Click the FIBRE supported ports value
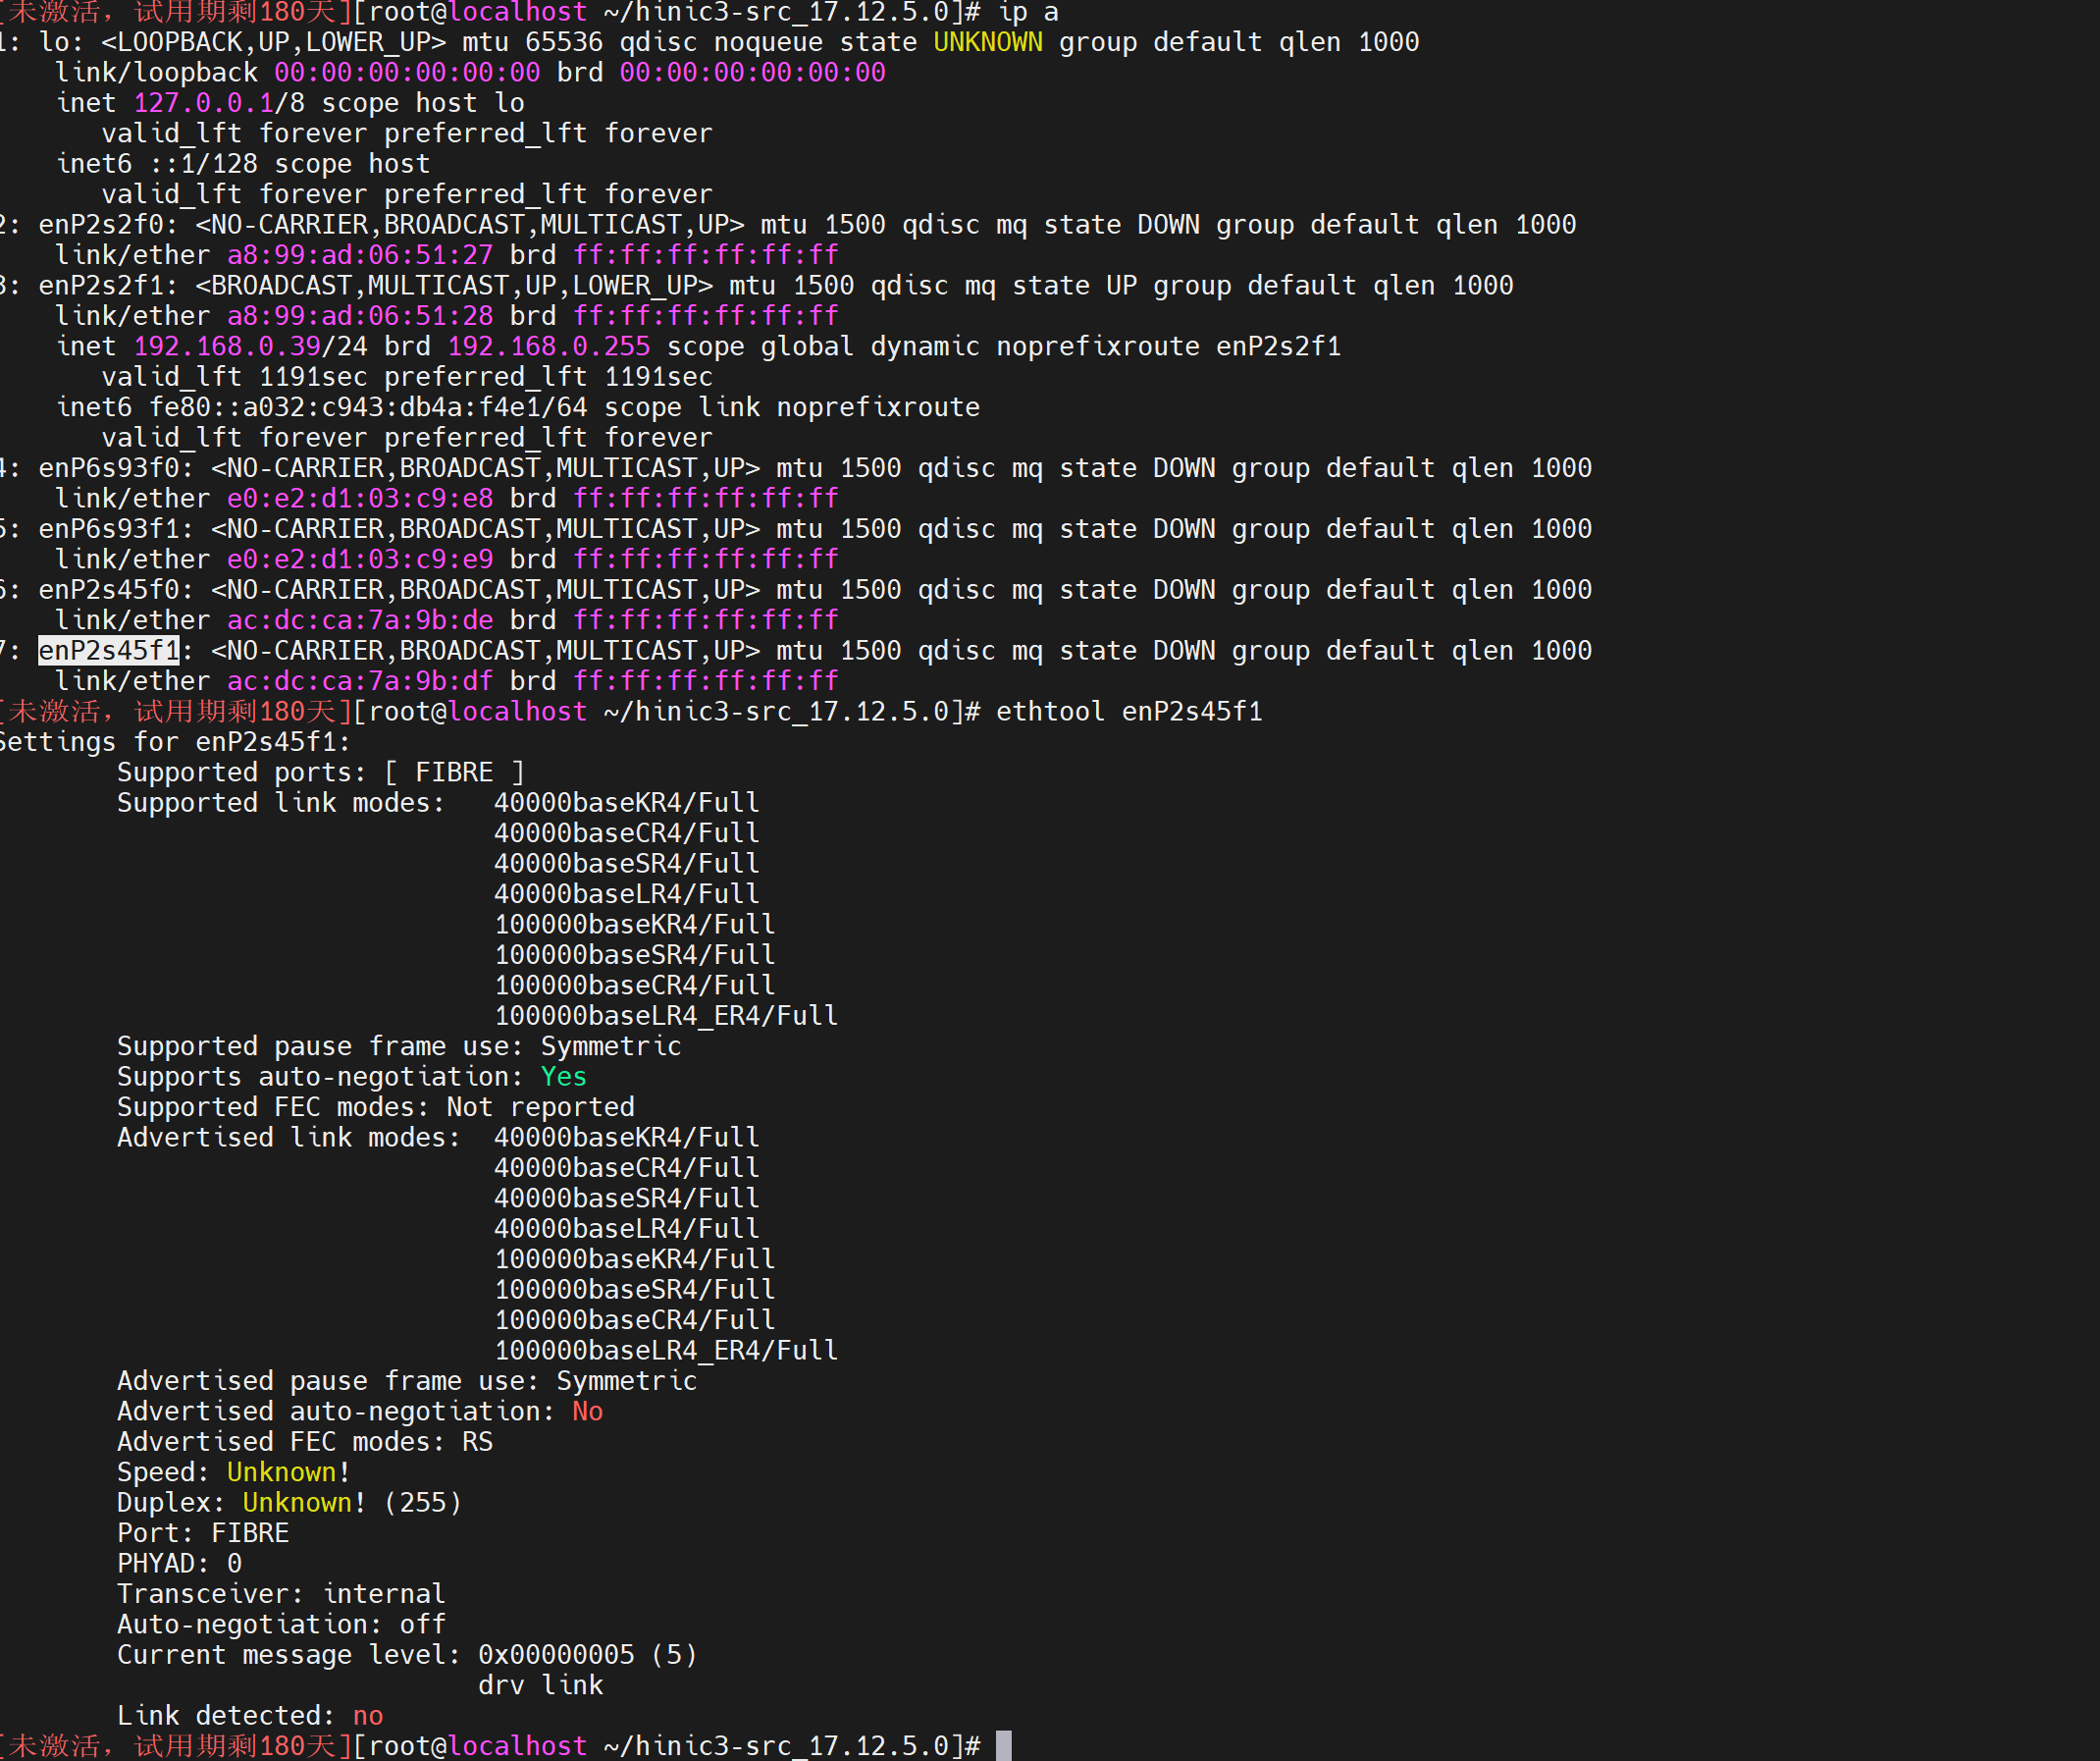 coord(454,773)
